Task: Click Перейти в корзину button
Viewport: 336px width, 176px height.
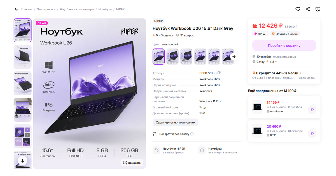Action: pyautogui.click(x=284, y=45)
